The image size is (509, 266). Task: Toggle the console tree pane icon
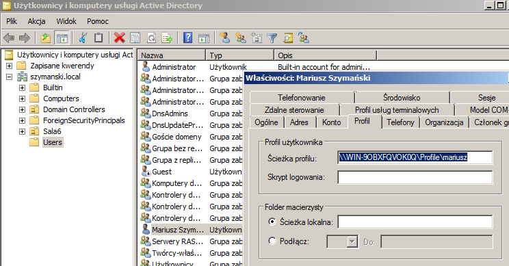62,38
